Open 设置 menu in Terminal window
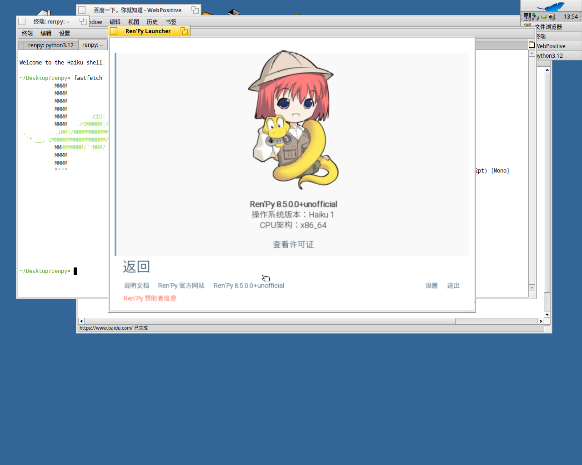This screenshot has width=582, height=465. point(65,33)
